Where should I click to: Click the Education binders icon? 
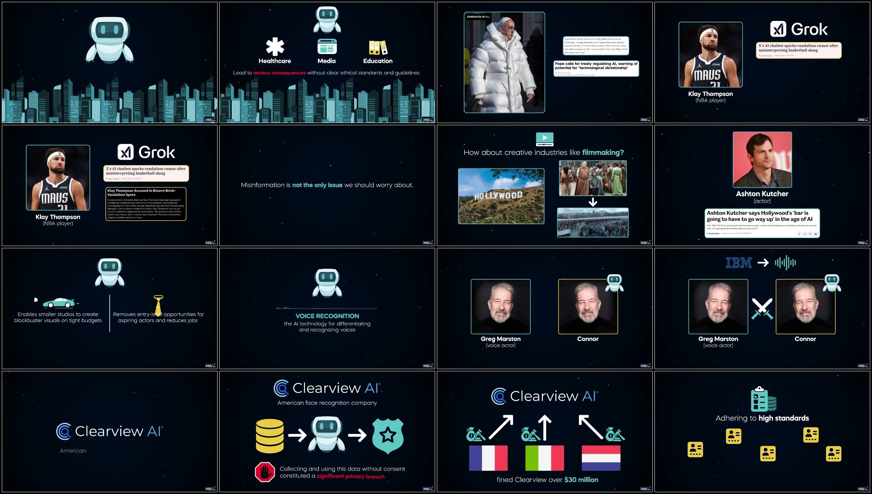[378, 47]
